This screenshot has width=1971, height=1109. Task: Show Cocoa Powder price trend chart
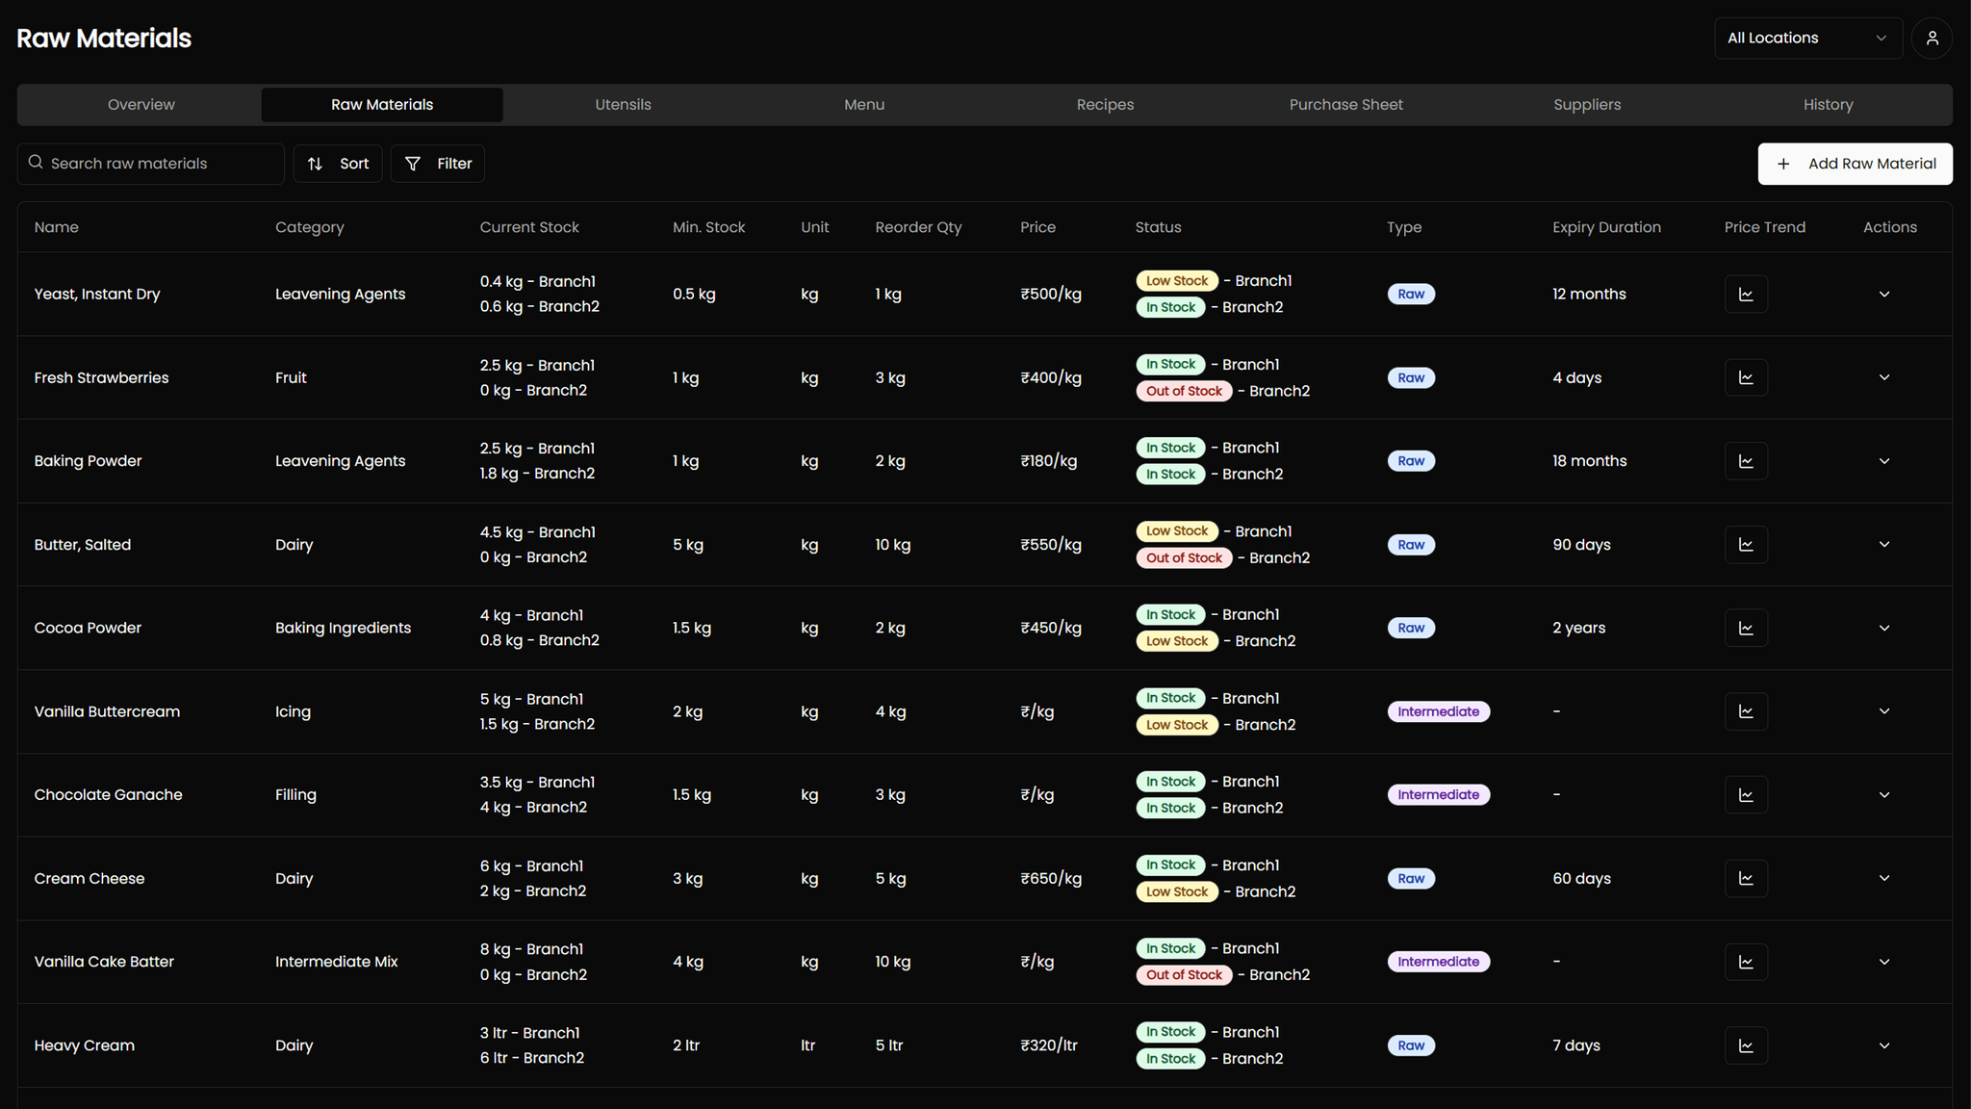[x=1746, y=628]
